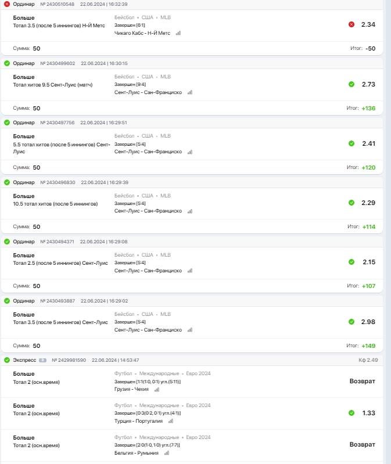Click Евро 2024 tournament label for Грузия - Чехия
This screenshot has height=464, width=391.
click(x=198, y=373)
